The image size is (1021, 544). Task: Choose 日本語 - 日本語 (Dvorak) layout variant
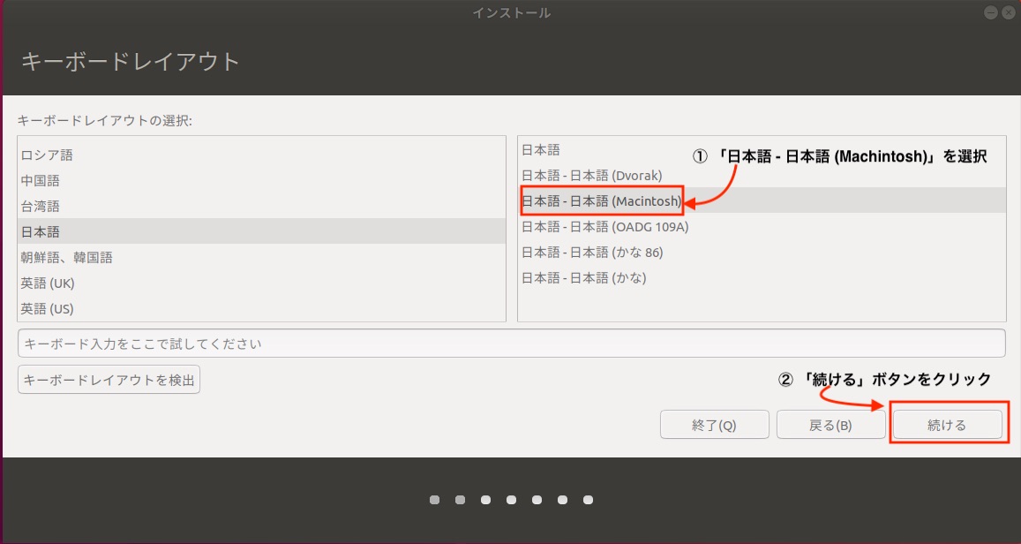tap(762, 175)
